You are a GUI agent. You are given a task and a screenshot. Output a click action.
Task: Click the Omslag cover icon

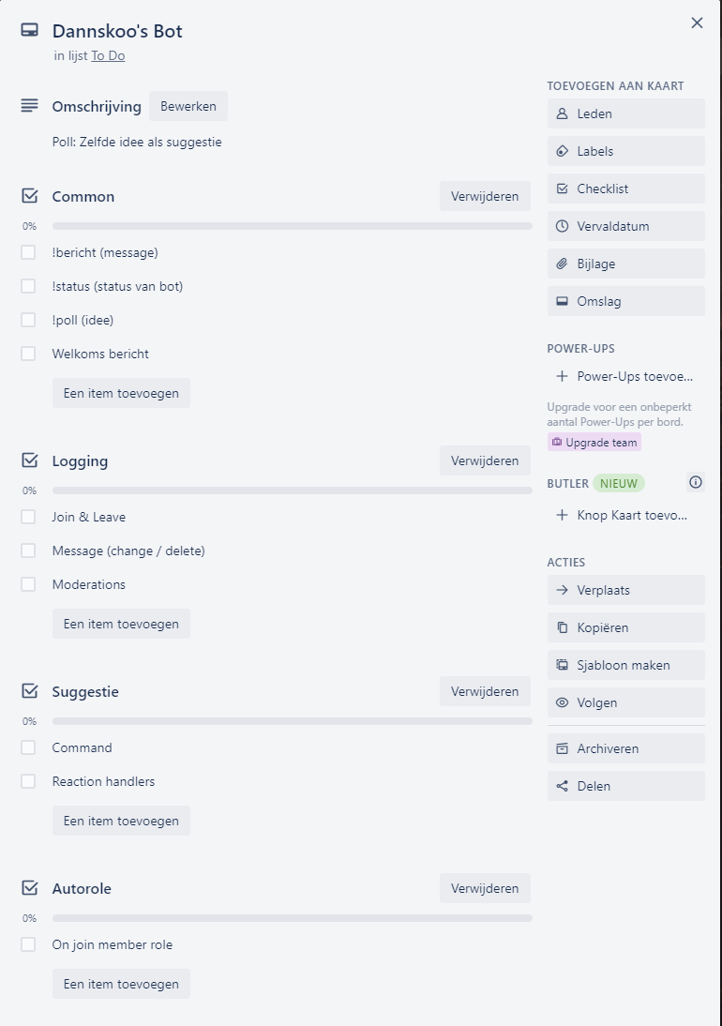click(563, 301)
